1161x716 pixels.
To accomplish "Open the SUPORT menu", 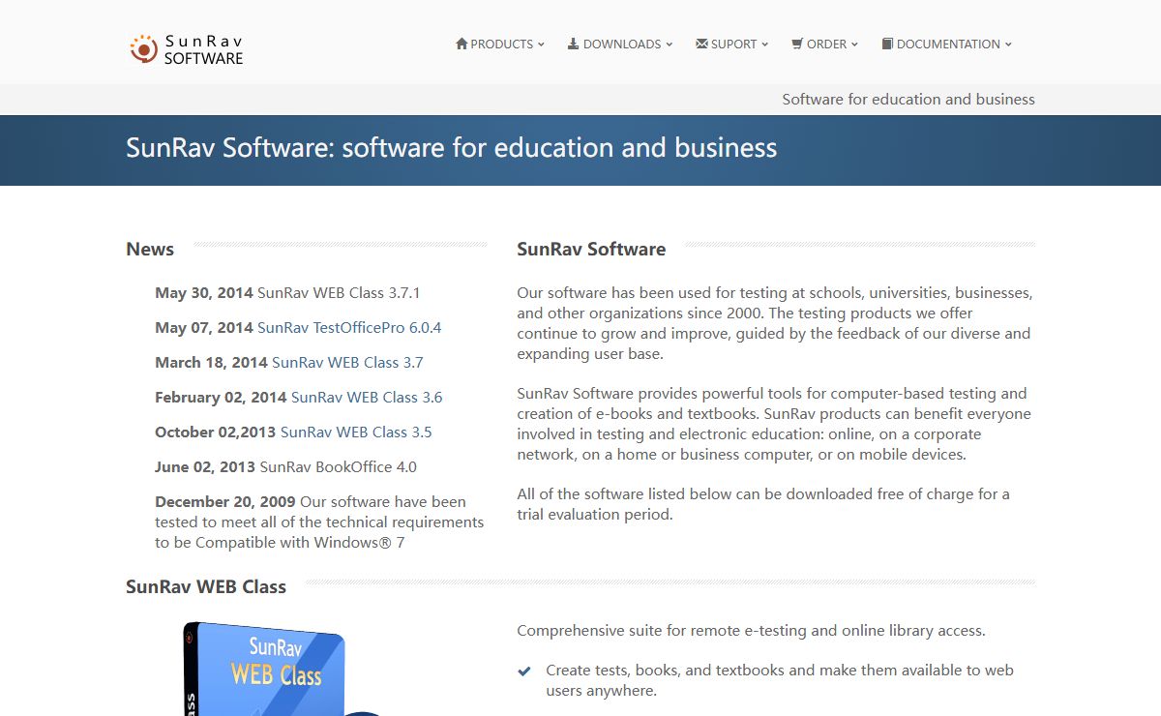I will pyautogui.click(x=732, y=44).
